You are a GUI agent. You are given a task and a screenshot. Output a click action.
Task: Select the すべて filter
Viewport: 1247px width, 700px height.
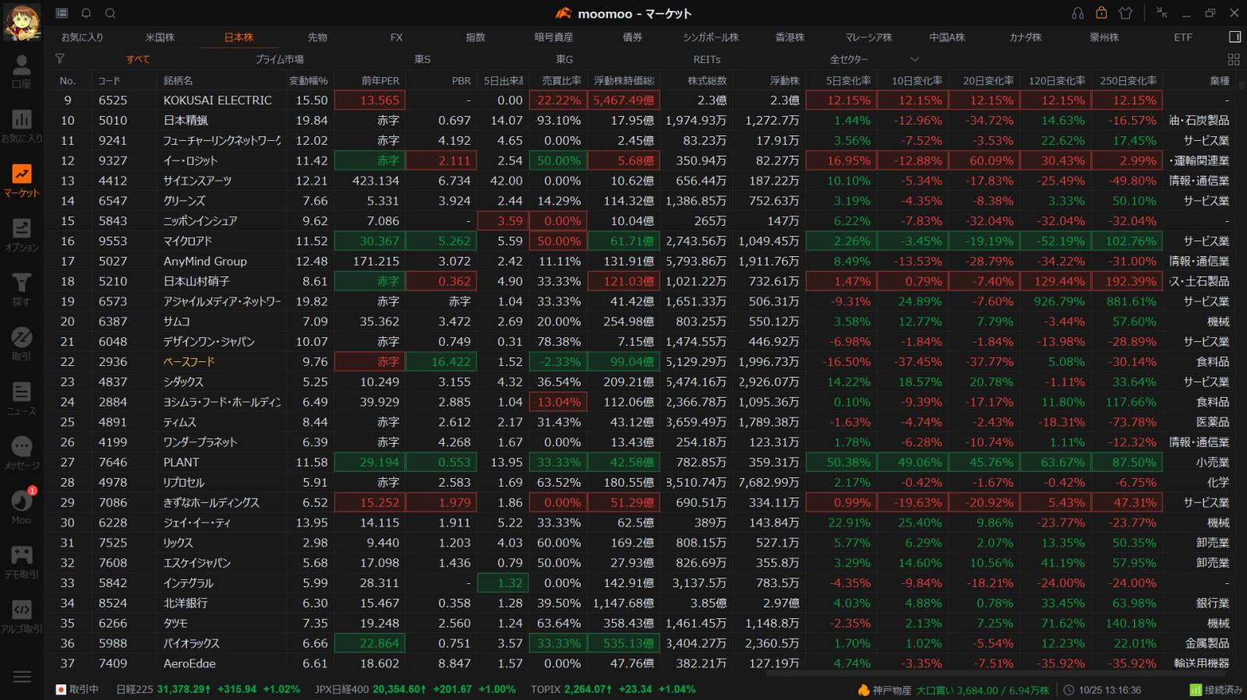coord(138,59)
